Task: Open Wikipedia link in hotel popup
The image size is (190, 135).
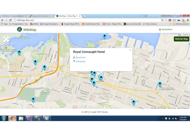Action: [79, 61]
